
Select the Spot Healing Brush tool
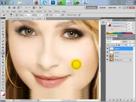[3, 41]
